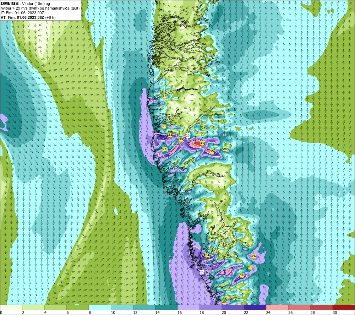This screenshot has height=315, width=355.
Task: Click the 'Vindur (10m) og' header text
Action: point(36,4)
